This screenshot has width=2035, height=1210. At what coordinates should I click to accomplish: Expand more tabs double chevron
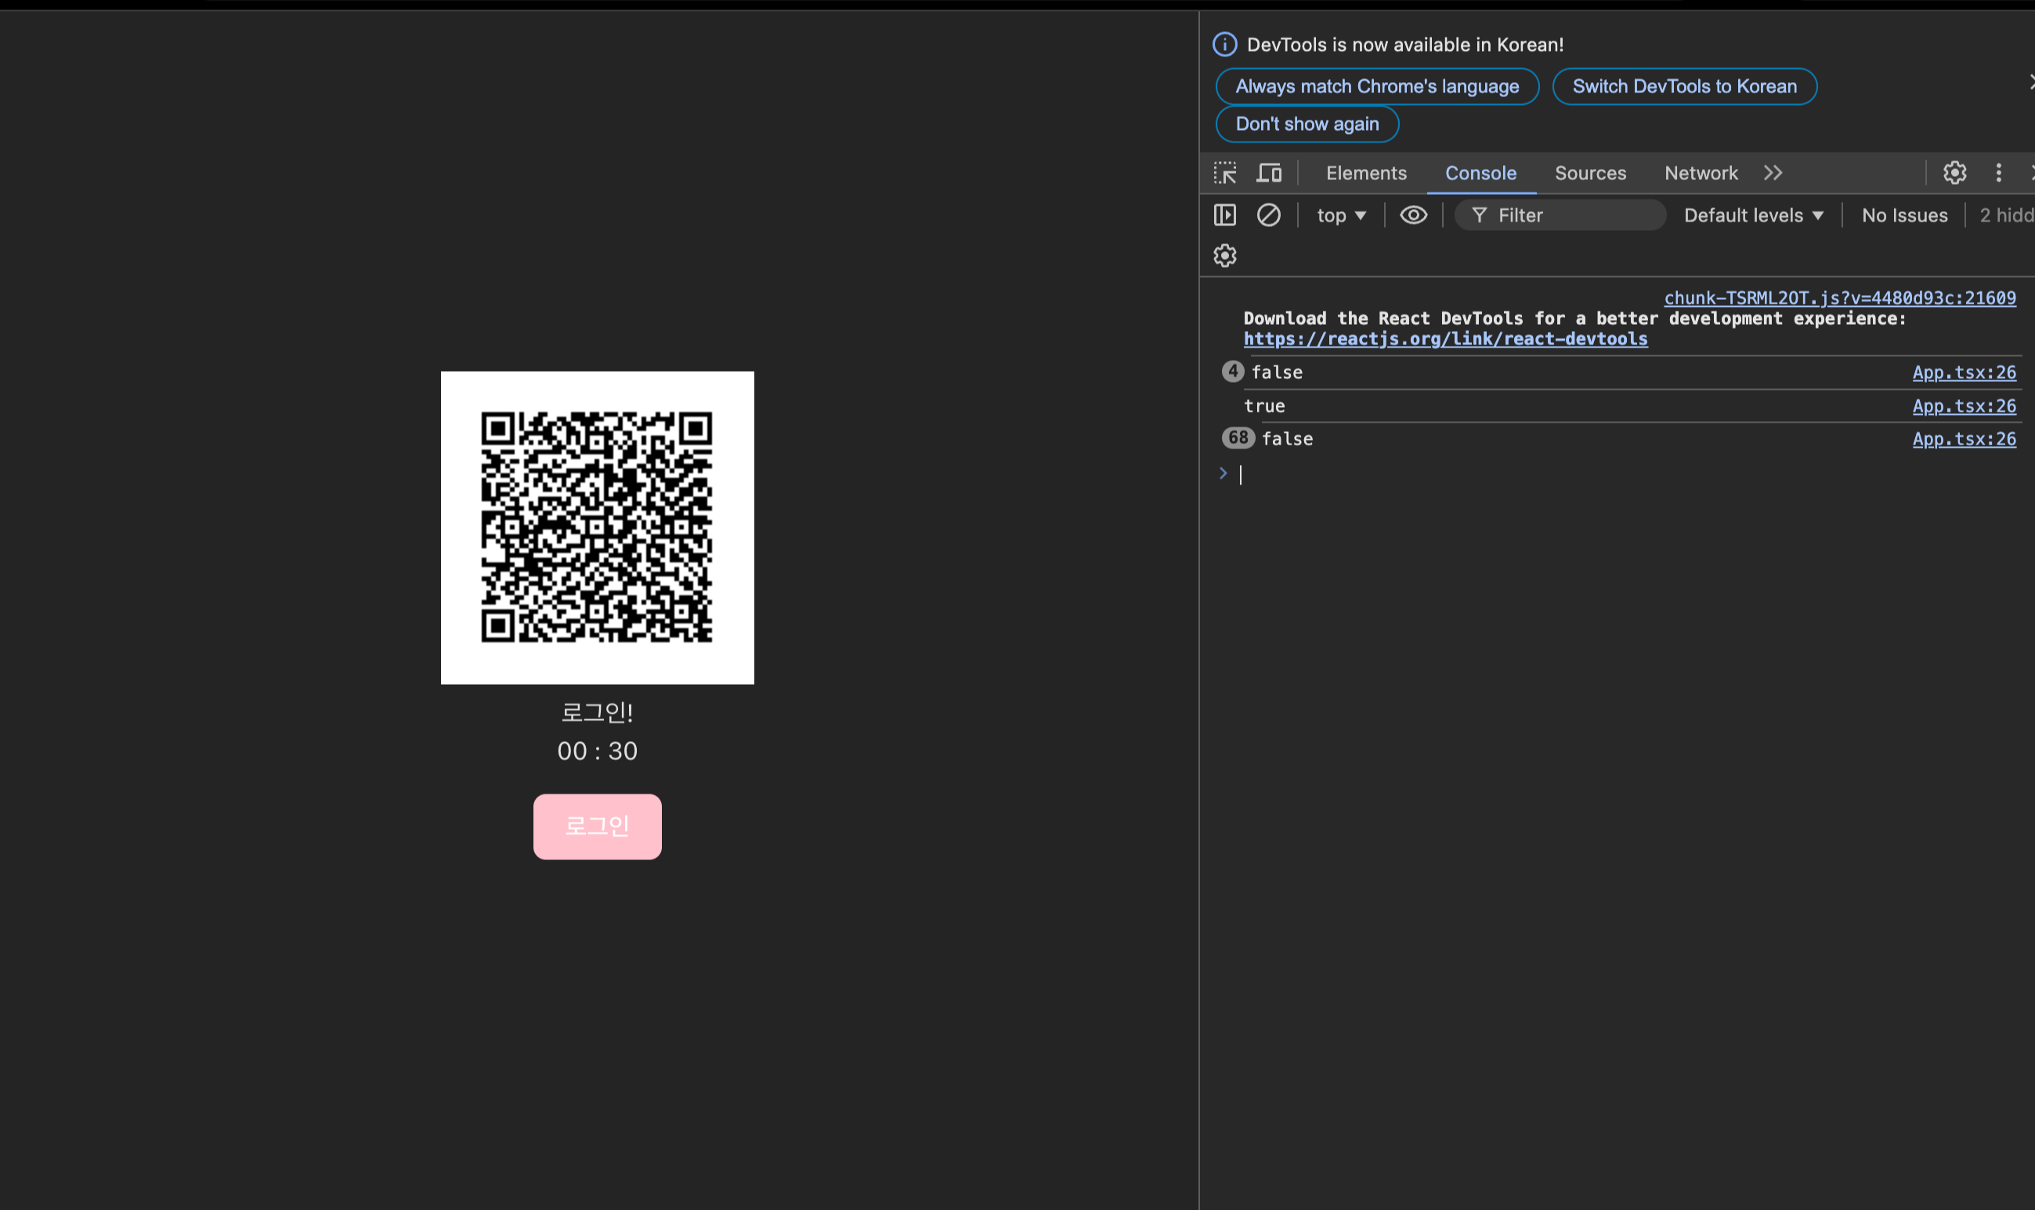click(x=1773, y=173)
